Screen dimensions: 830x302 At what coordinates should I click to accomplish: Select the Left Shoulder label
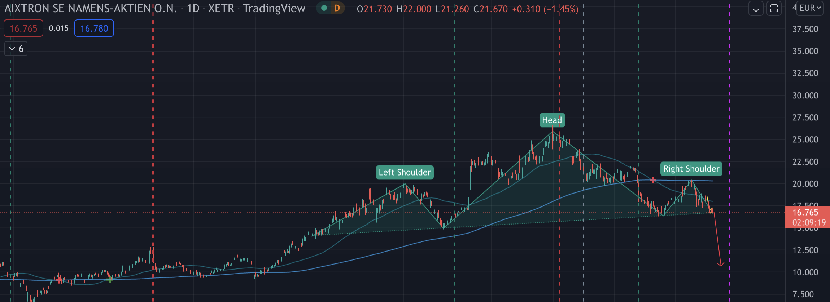click(405, 172)
